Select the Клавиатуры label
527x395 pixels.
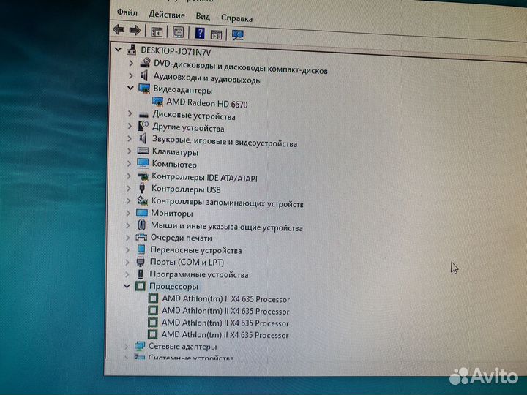pyautogui.click(x=175, y=152)
